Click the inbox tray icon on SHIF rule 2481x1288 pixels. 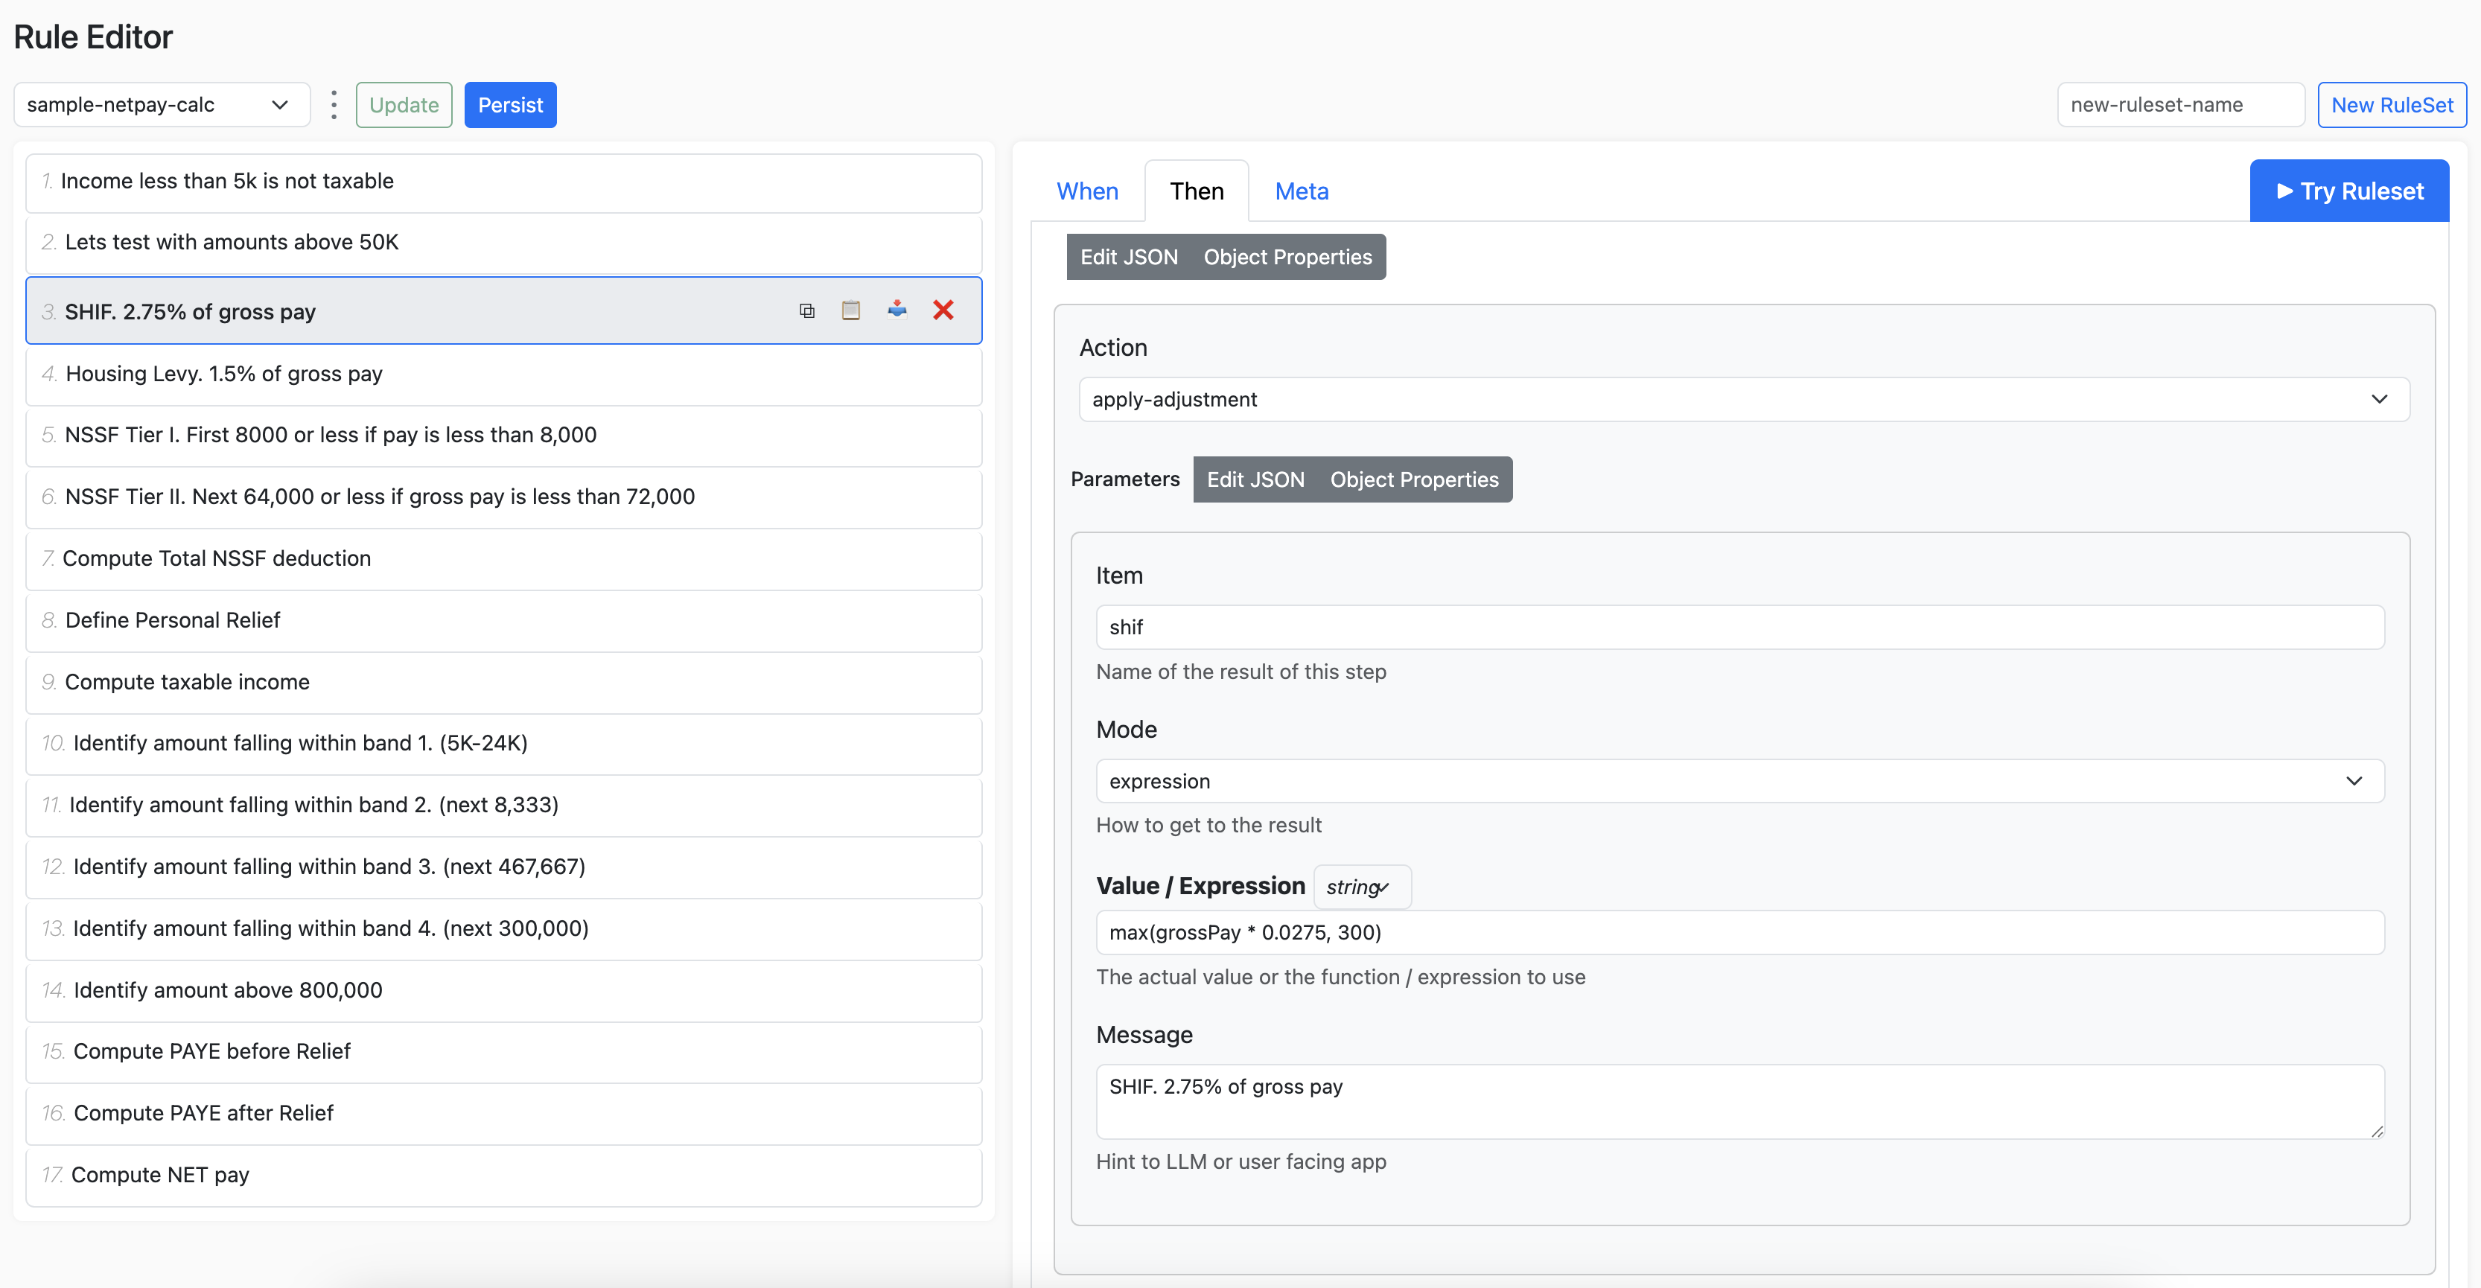click(896, 309)
